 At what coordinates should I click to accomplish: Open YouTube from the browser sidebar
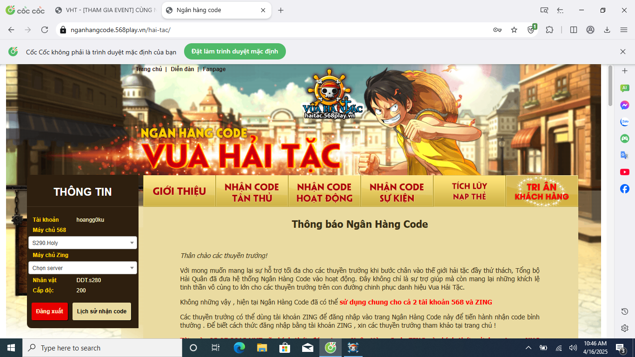(625, 172)
